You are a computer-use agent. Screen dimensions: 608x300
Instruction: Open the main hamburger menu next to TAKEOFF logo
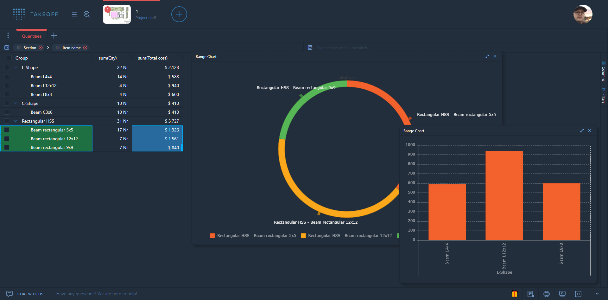point(74,14)
